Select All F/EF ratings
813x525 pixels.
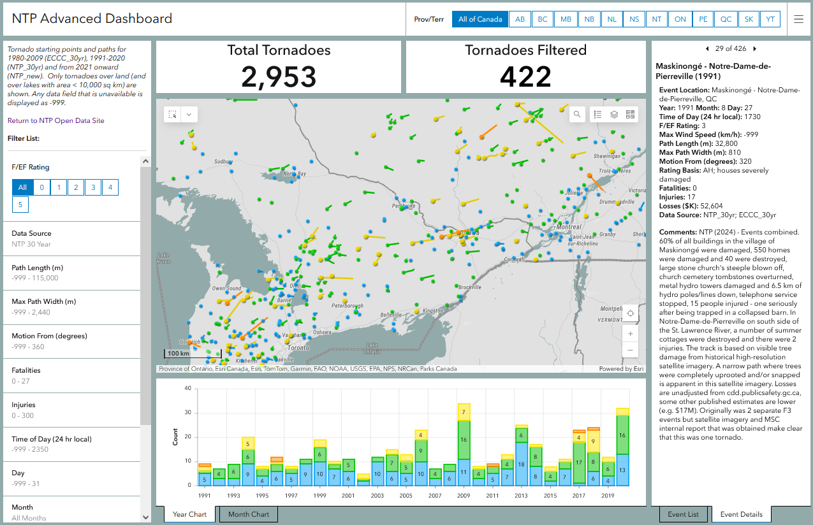tap(22, 187)
